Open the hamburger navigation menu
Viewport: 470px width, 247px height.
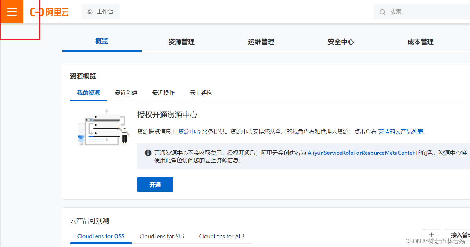(12, 12)
